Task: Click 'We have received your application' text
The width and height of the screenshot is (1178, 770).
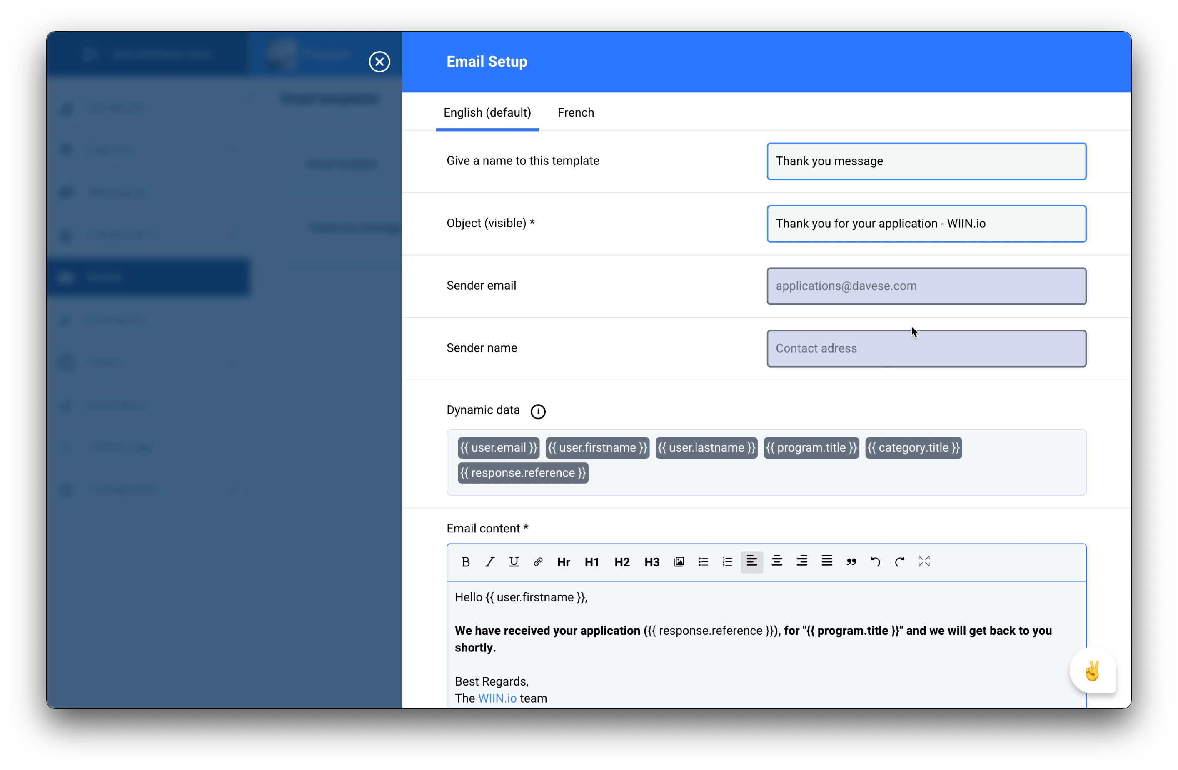Action: click(547, 631)
